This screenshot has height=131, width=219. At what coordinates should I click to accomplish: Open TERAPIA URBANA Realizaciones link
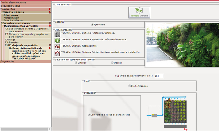pyautogui.click(x=79, y=46)
